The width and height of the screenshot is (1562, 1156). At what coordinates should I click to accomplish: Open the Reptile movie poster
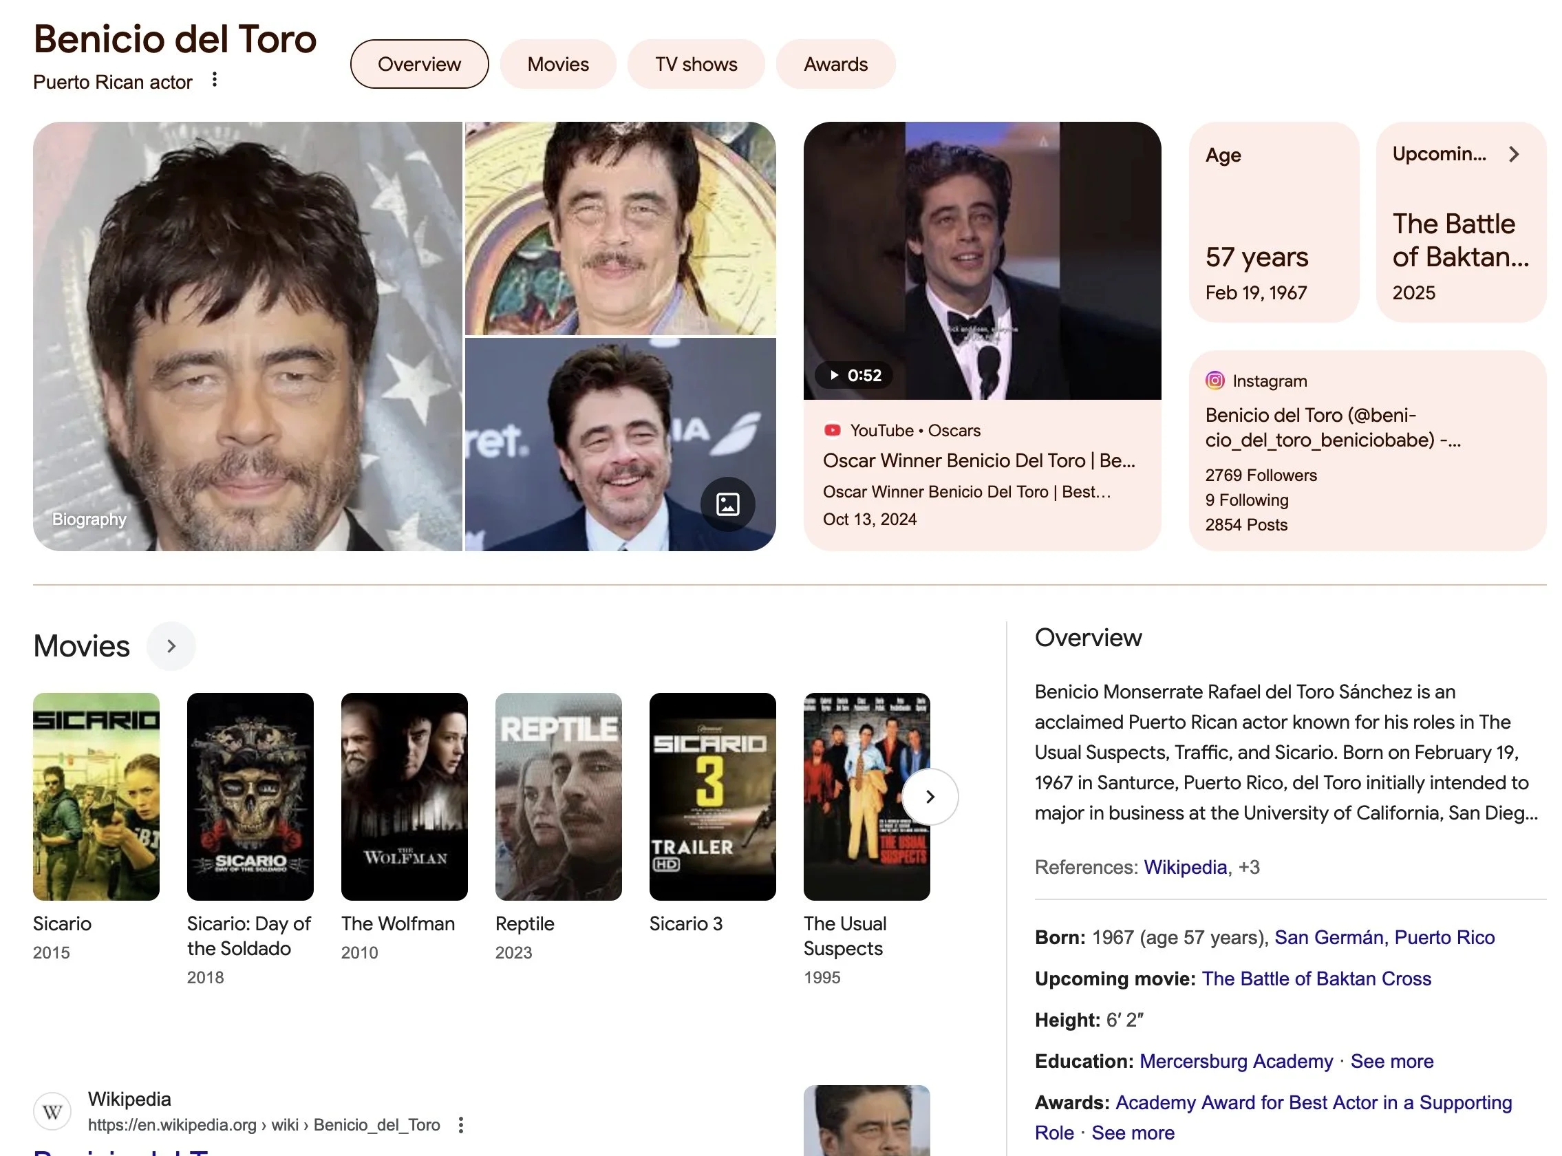[x=558, y=796]
